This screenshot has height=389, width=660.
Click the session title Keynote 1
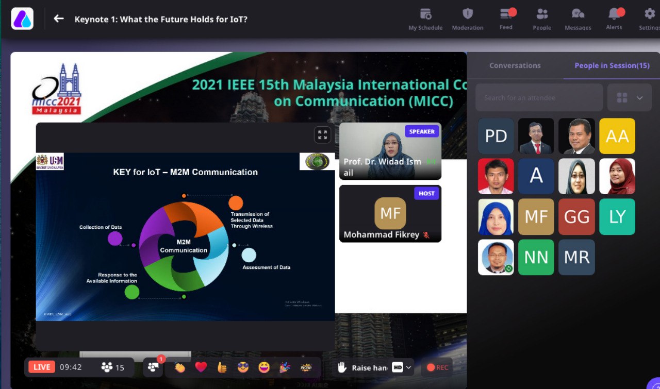(161, 20)
